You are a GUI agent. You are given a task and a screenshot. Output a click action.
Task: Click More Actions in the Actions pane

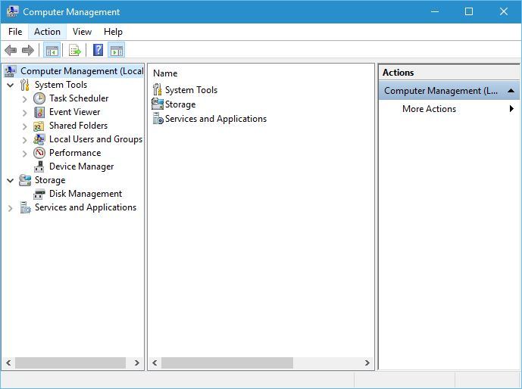coord(429,109)
